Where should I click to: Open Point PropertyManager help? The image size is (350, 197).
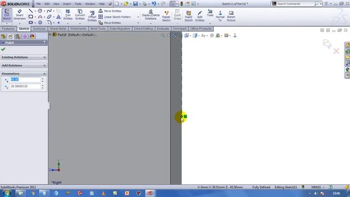[45, 43]
